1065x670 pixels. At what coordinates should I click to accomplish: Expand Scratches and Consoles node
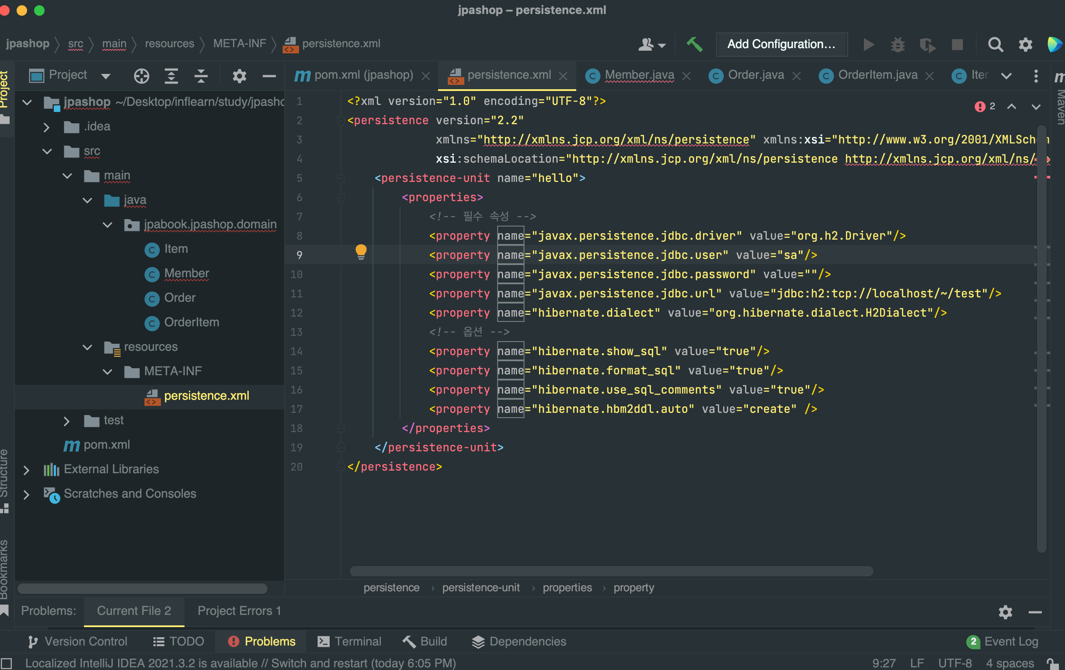(x=27, y=495)
